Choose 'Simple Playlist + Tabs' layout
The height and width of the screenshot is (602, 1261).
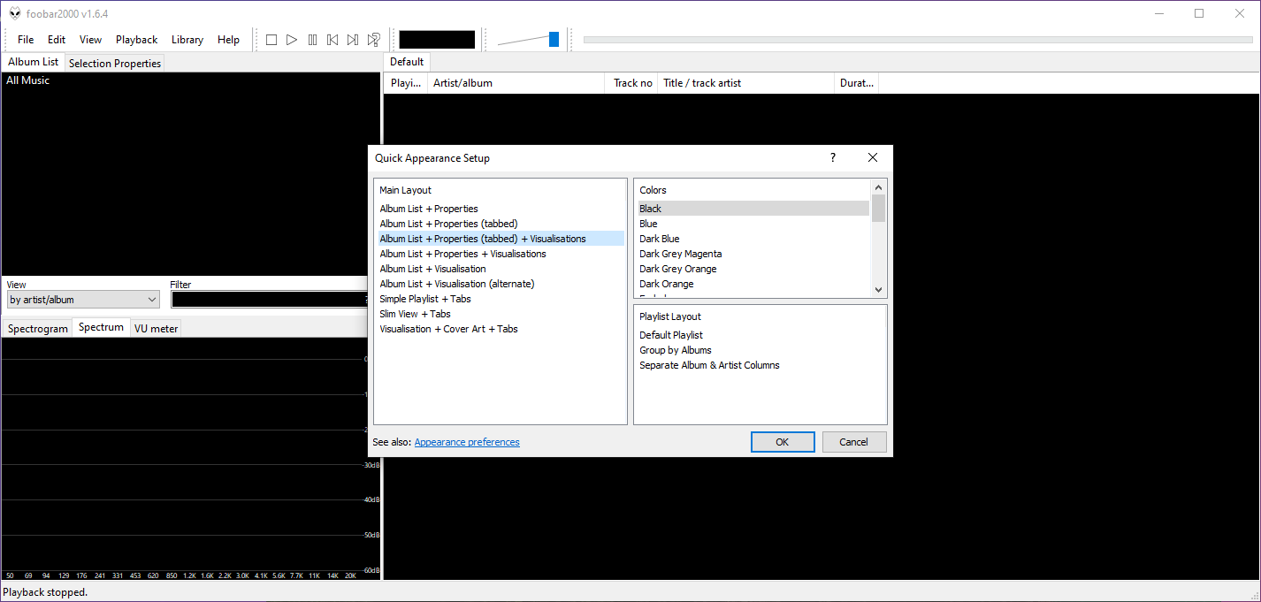coord(425,299)
